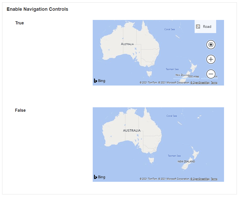Open the Terms link in the True map
The height and width of the screenshot is (197, 239).
tap(214, 83)
